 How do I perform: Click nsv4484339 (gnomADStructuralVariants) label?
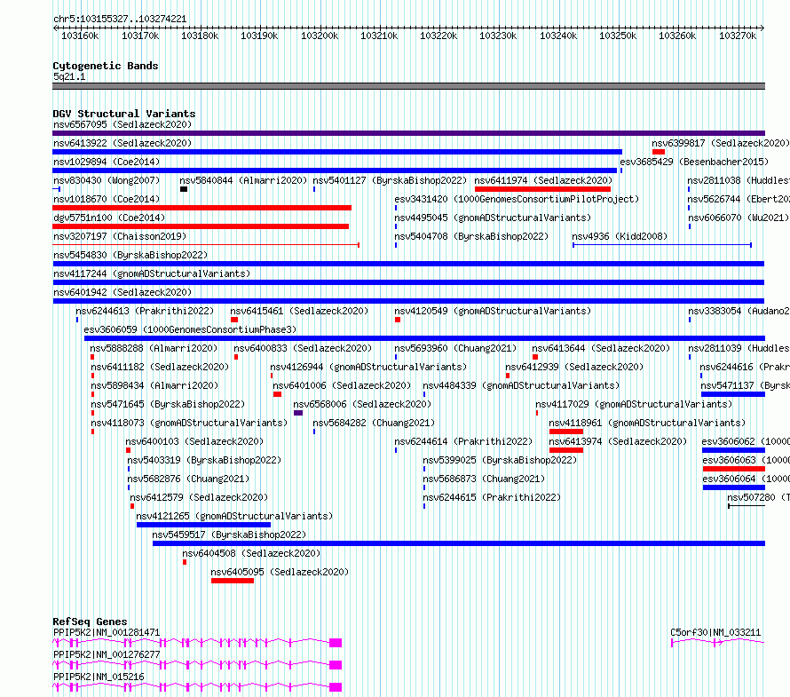coord(521,385)
